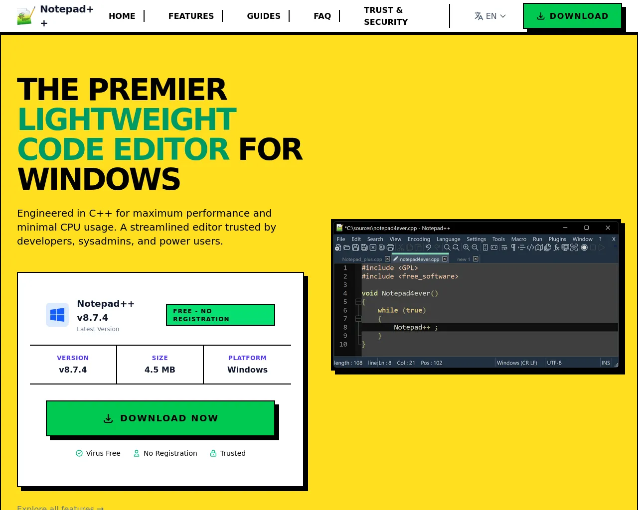Image resolution: width=638 pixels, height=510 pixels.
Task: Toggle the file monitoring eye icon
Action: 574,248
